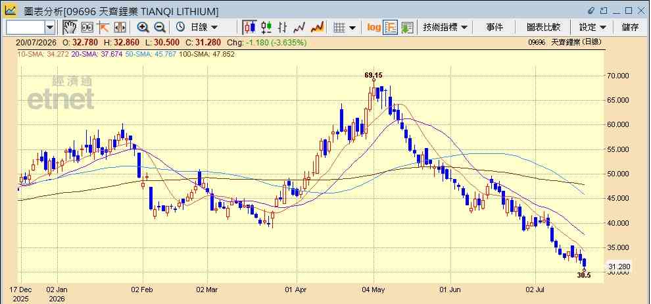Switch to line chart type

tap(299, 28)
